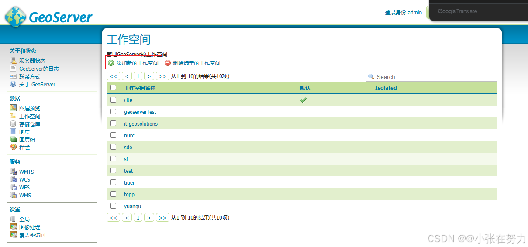Click the styles palette icon
Screen dimensions: 528x247
click(x=13, y=148)
